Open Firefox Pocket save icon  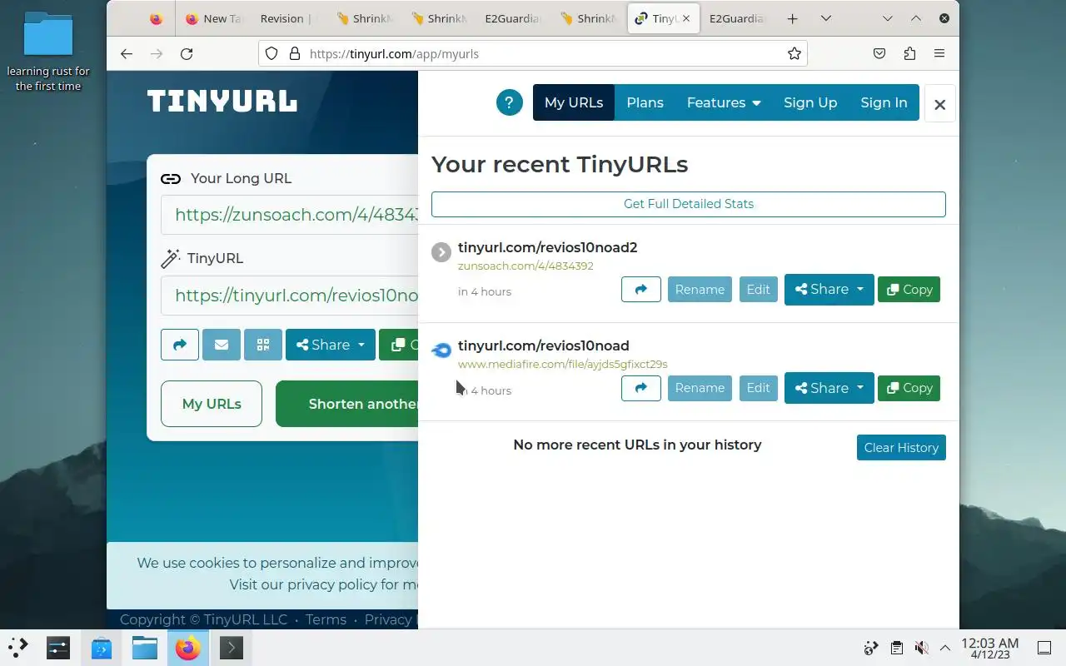tap(879, 53)
